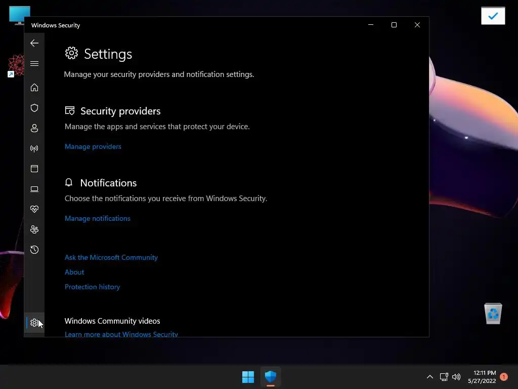Click the Manage providers link
Image resolution: width=518 pixels, height=389 pixels.
pos(93,146)
